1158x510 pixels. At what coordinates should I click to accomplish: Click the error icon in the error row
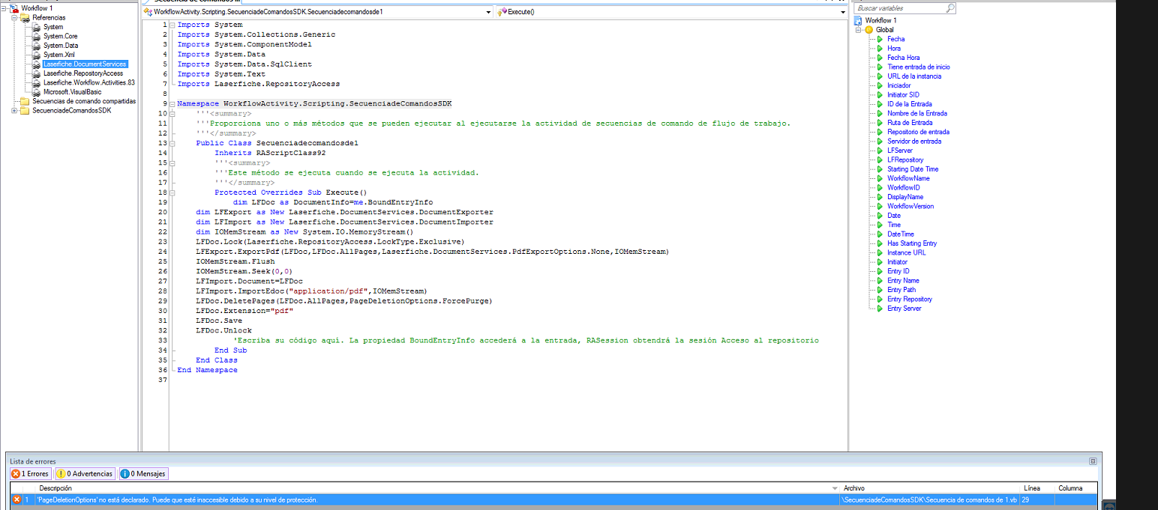(x=17, y=500)
